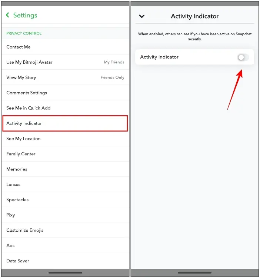Open the See My Location option
The image size is (260, 278).
tap(65, 139)
